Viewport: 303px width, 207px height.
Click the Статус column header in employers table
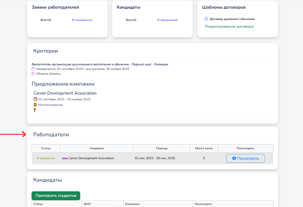click(46, 148)
